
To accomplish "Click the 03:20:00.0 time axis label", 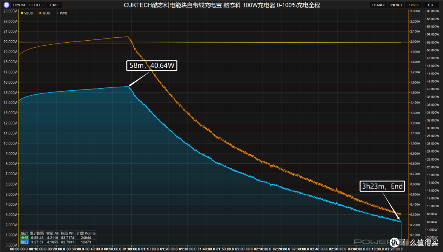I will click(393, 249).
